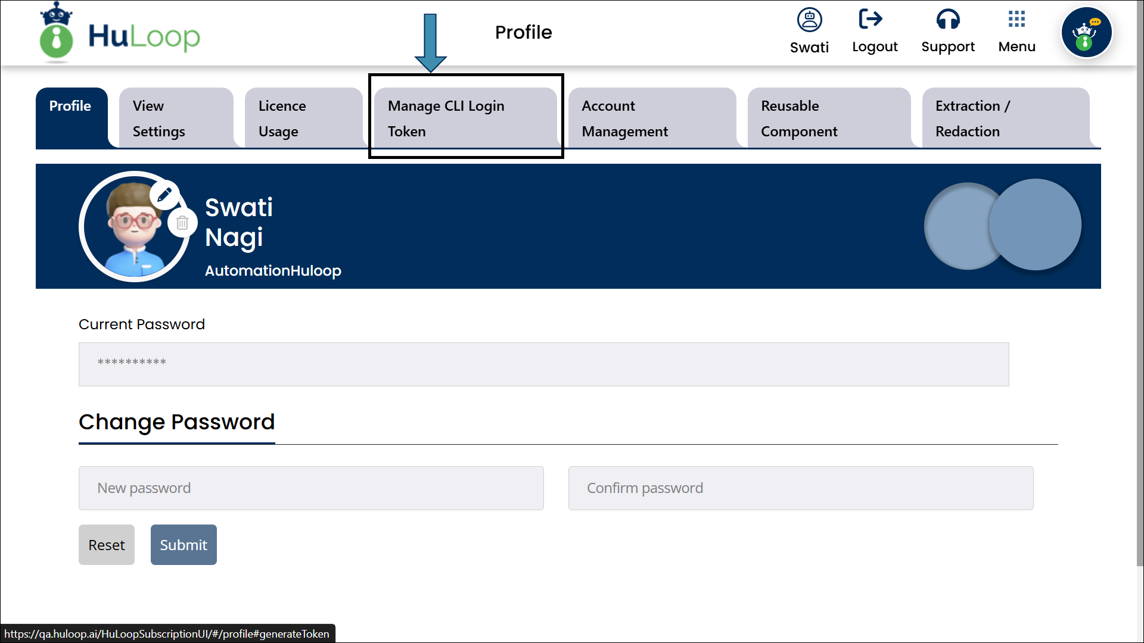Screen dimensions: 1144x643
Task: Focus the New password field
Action: click(311, 488)
